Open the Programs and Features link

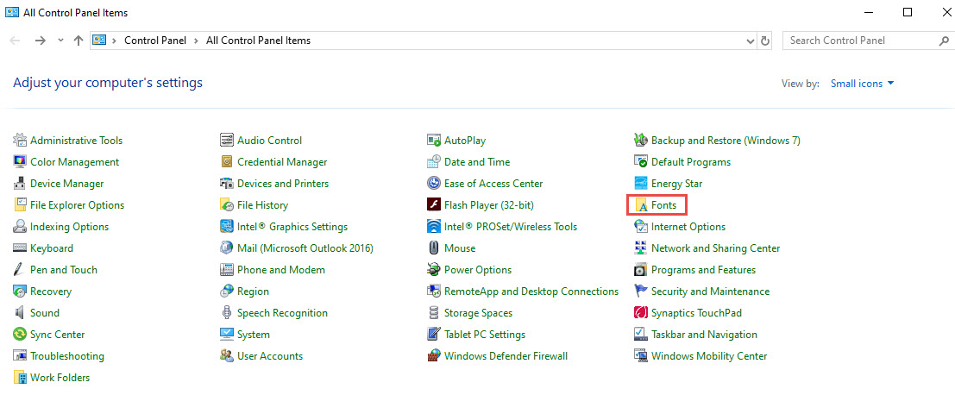coord(703,270)
